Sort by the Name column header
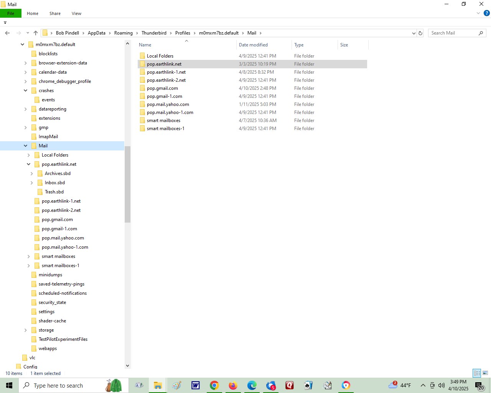The image size is (491, 393). (x=186, y=45)
